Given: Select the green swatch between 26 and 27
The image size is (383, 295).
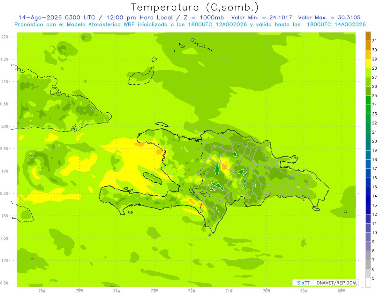Looking at the screenshot, I should coord(368,82).
